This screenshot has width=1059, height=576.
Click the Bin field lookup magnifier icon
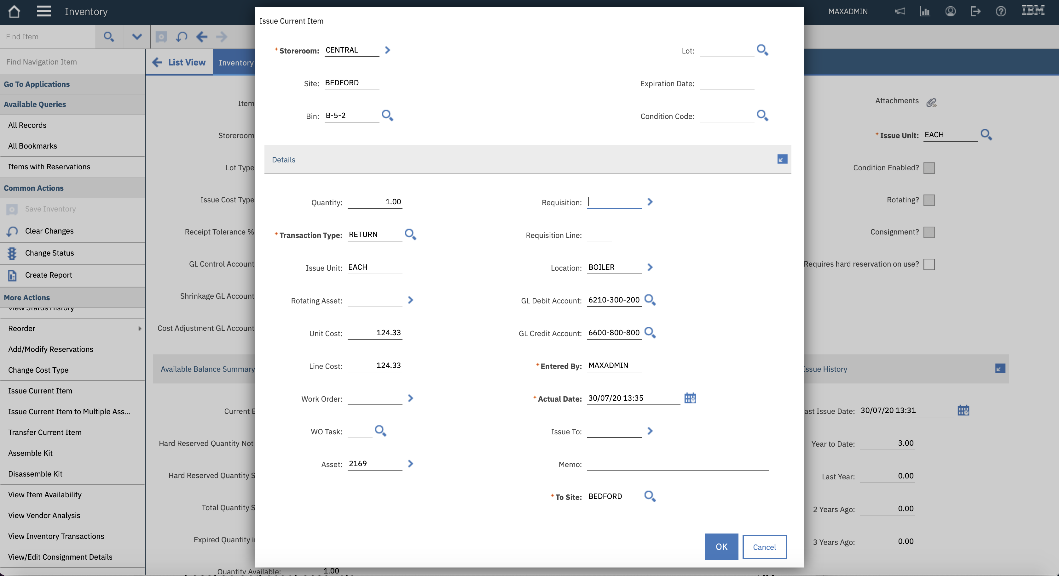point(387,116)
